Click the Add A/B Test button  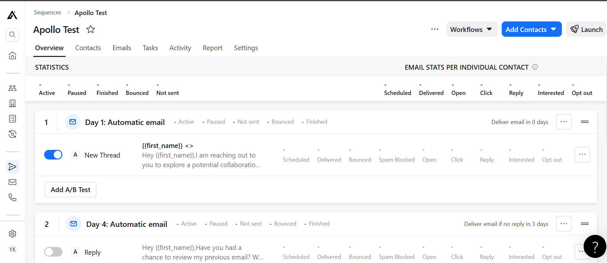click(x=70, y=190)
